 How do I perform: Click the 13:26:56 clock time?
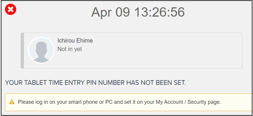pos(160,12)
